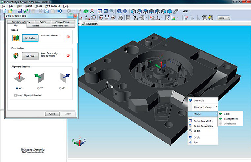Clear the bodies selection with the red X
Viewport: 251px width, 162px height.
68,37
